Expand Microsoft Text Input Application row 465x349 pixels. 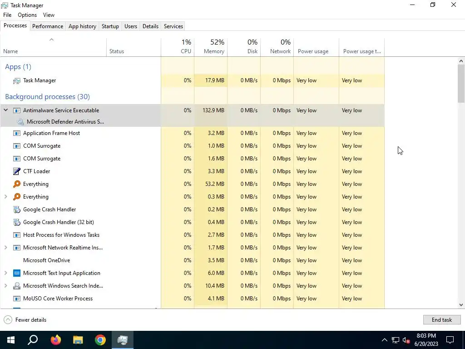(5, 273)
